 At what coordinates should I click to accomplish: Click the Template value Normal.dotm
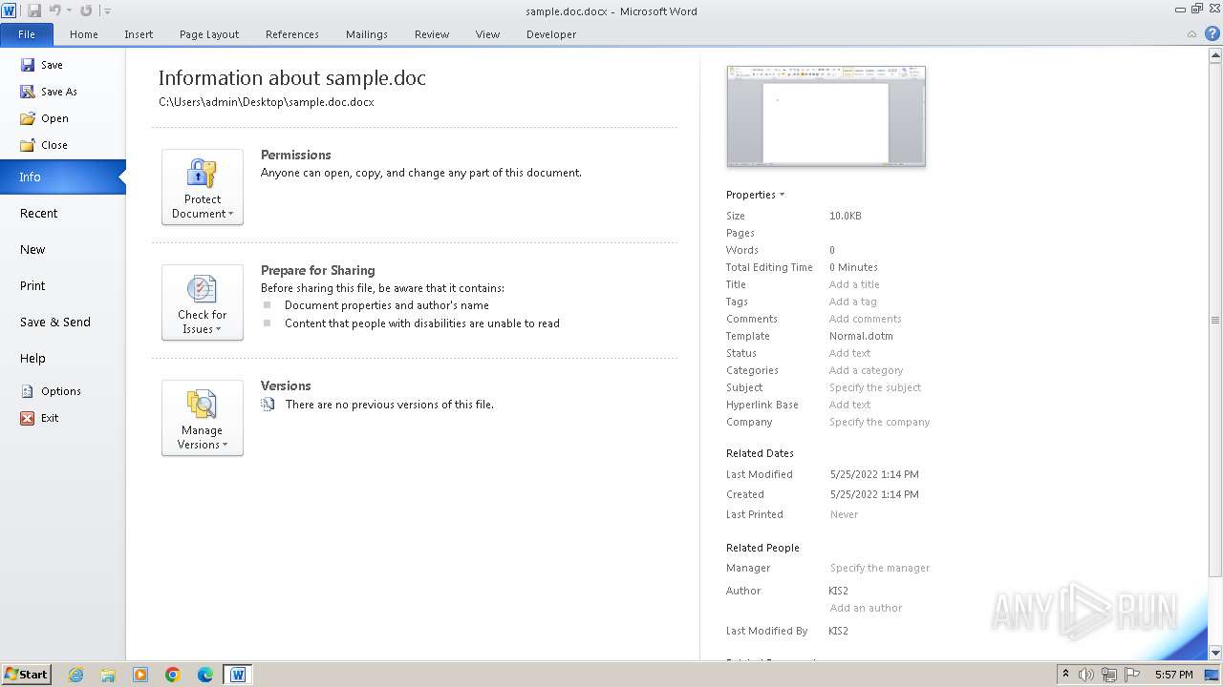pos(861,336)
